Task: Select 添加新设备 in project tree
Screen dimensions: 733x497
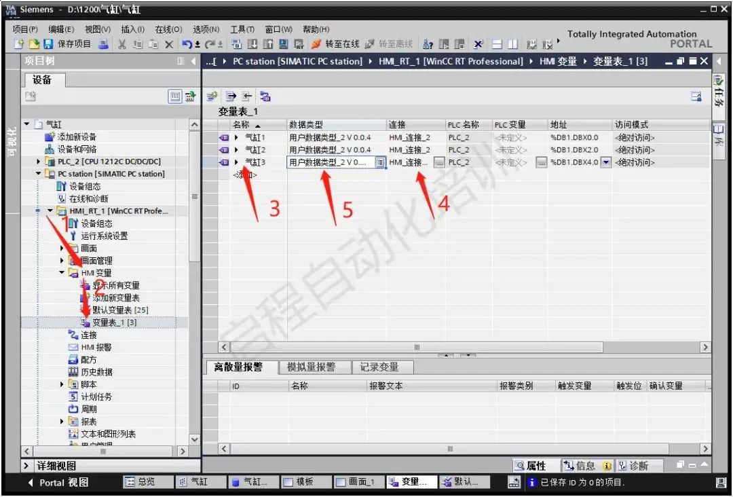Action: pyautogui.click(x=71, y=136)
